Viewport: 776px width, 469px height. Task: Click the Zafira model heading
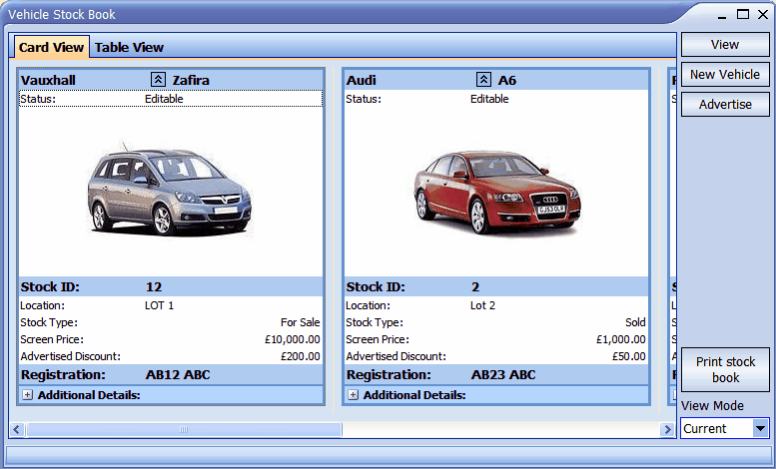pyautogui.click(x=191, y=80)
